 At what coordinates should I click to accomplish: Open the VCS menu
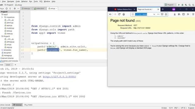(x=41, y=1)
